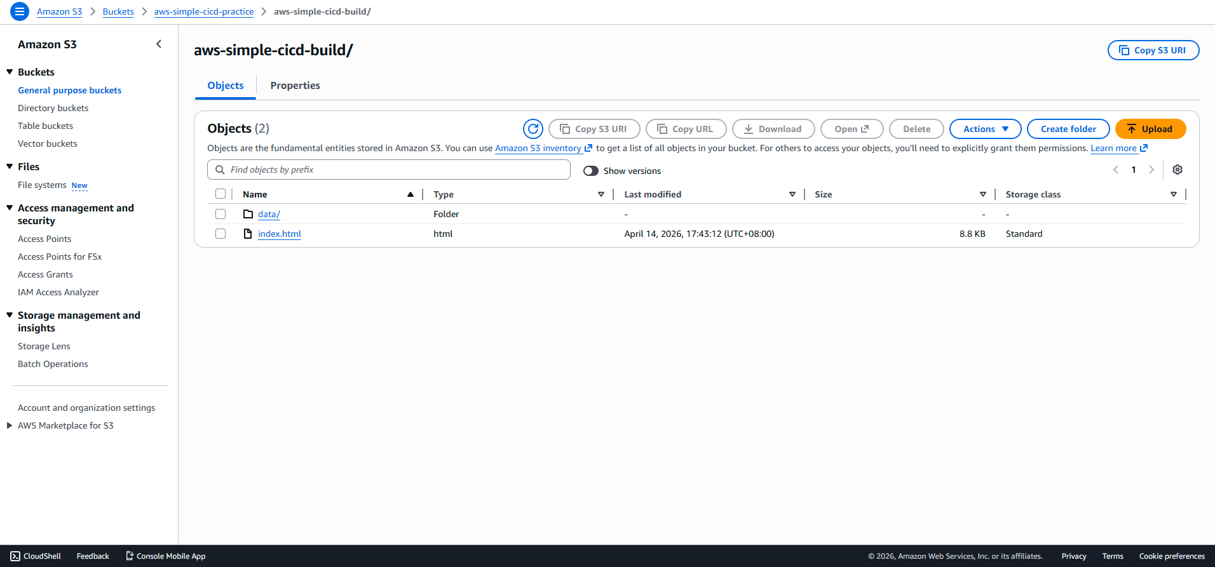
Task: Go to next page arrow in pagination
Action: pyautogui.click(x=1151, y=170)
